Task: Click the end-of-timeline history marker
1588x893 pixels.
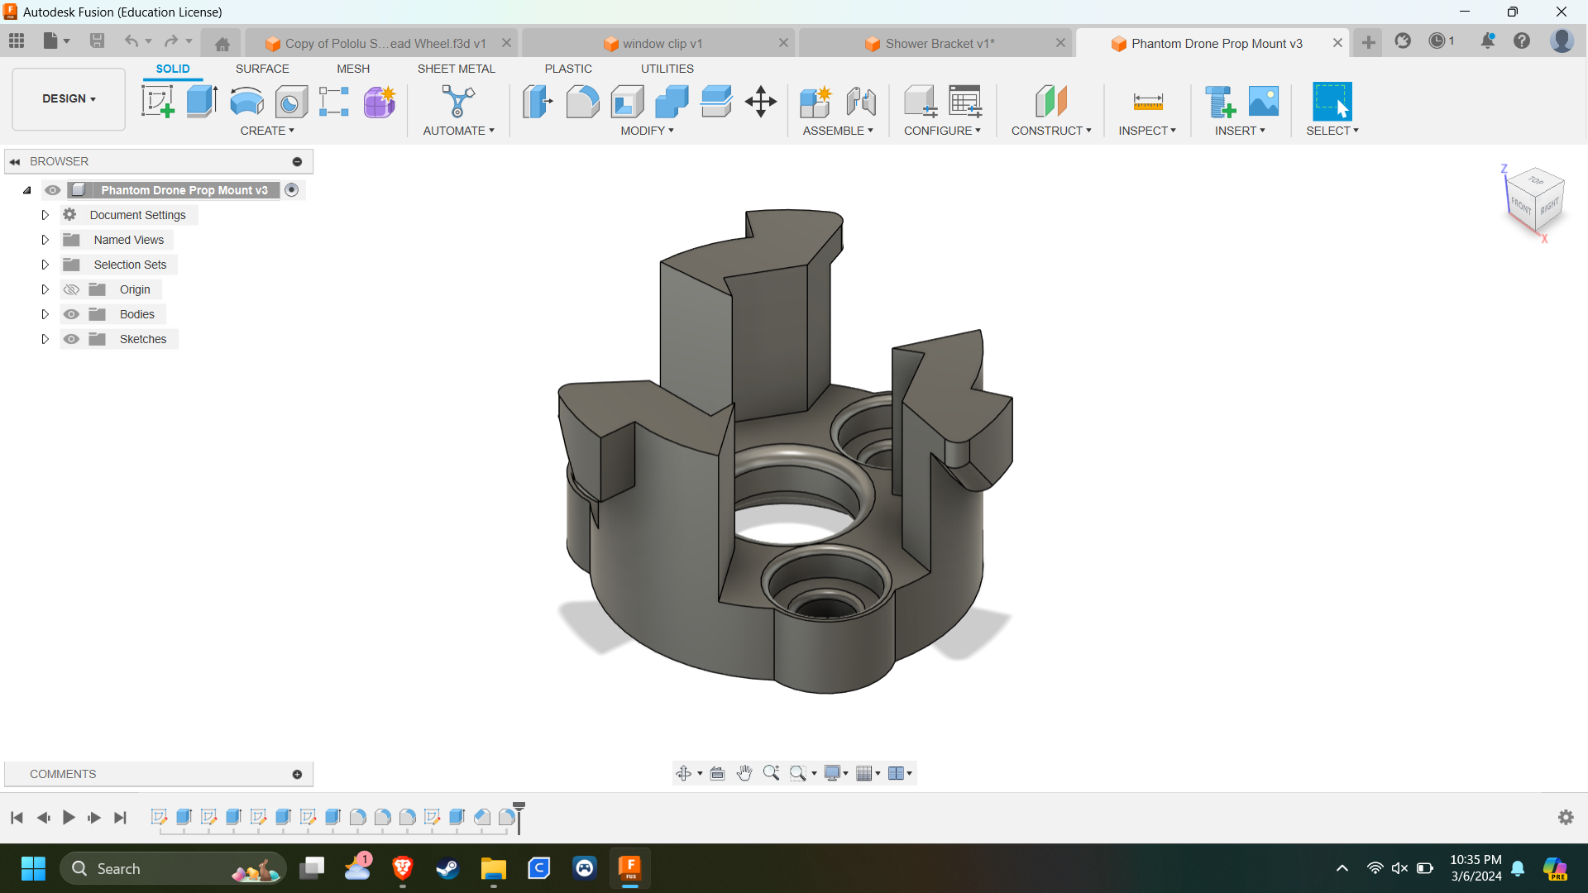Action: tap(519, 817)
